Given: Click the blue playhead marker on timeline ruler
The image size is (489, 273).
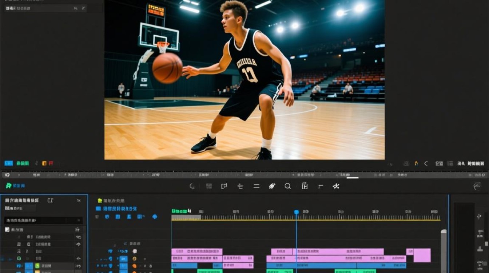Looking at the screenshot, I should click(x=296, y=212).
